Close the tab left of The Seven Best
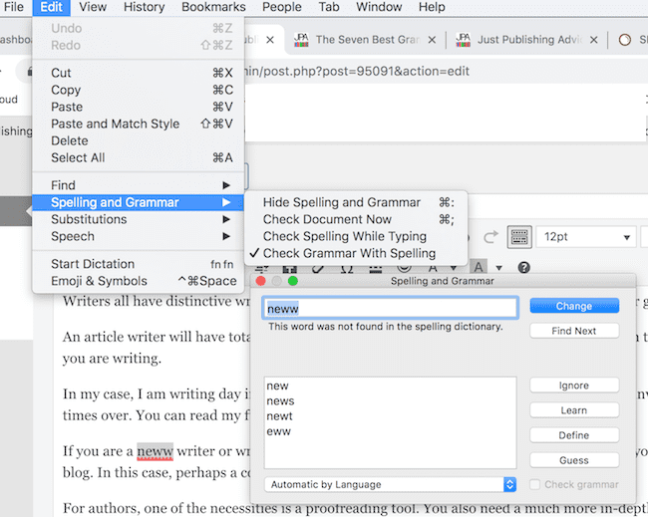 click(x=270, y=40)
